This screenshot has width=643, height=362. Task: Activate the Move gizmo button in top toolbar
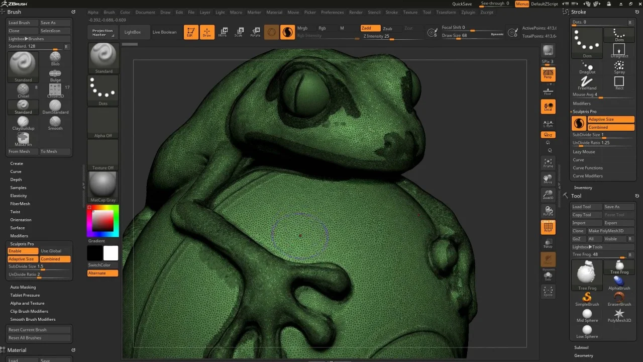pos(223,32)
